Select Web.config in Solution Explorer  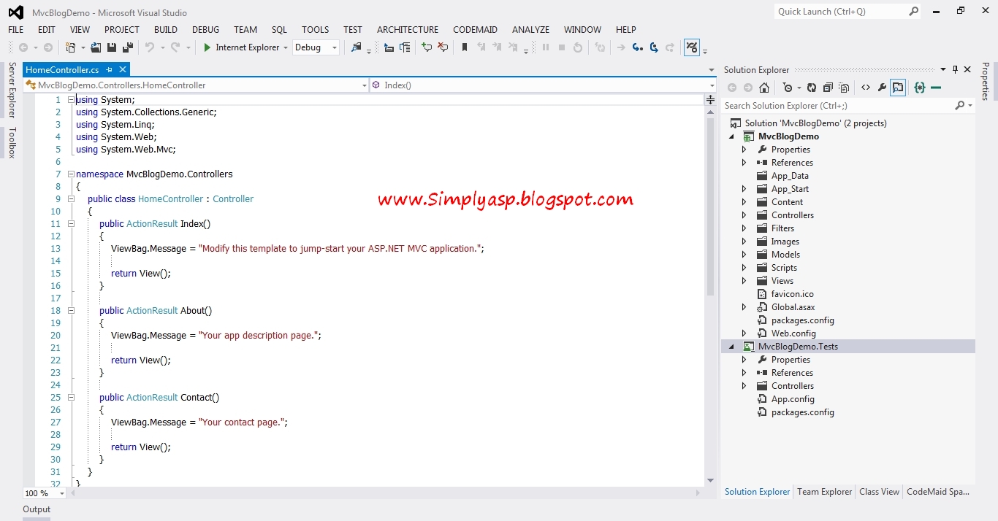click(x=793, y=333)
